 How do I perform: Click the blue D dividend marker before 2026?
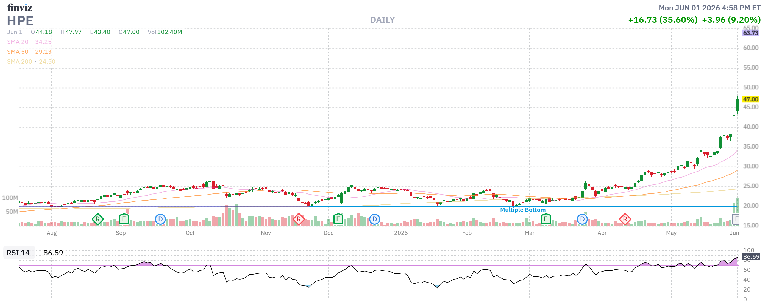[x=374, y=219]
